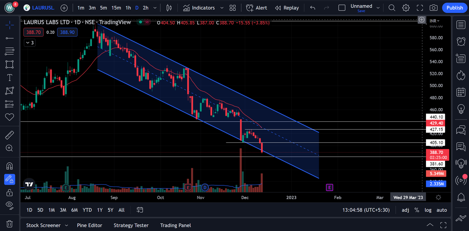
Task: Open the layout setup grid icon
Action: click(233, 8)
